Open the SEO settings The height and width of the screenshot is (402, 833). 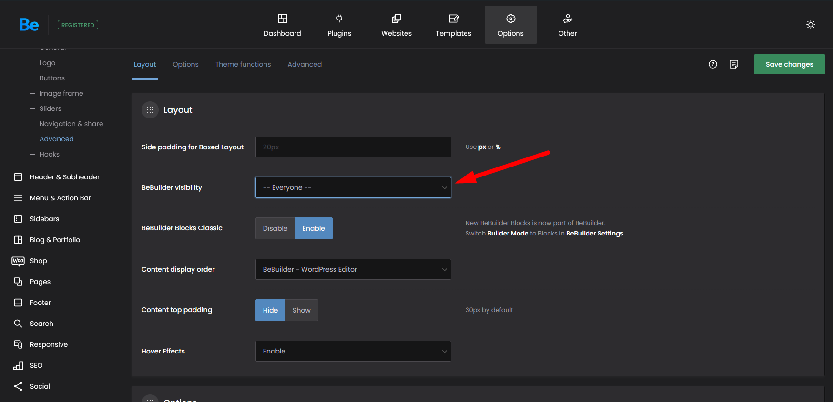[x=28, y=365]
